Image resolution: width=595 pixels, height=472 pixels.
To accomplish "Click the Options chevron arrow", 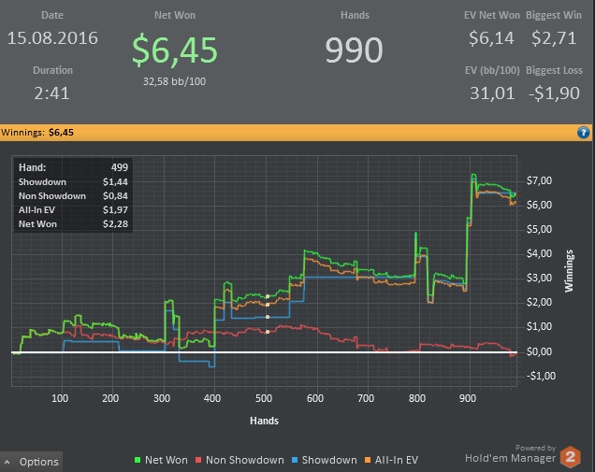I will coord(7,462).
